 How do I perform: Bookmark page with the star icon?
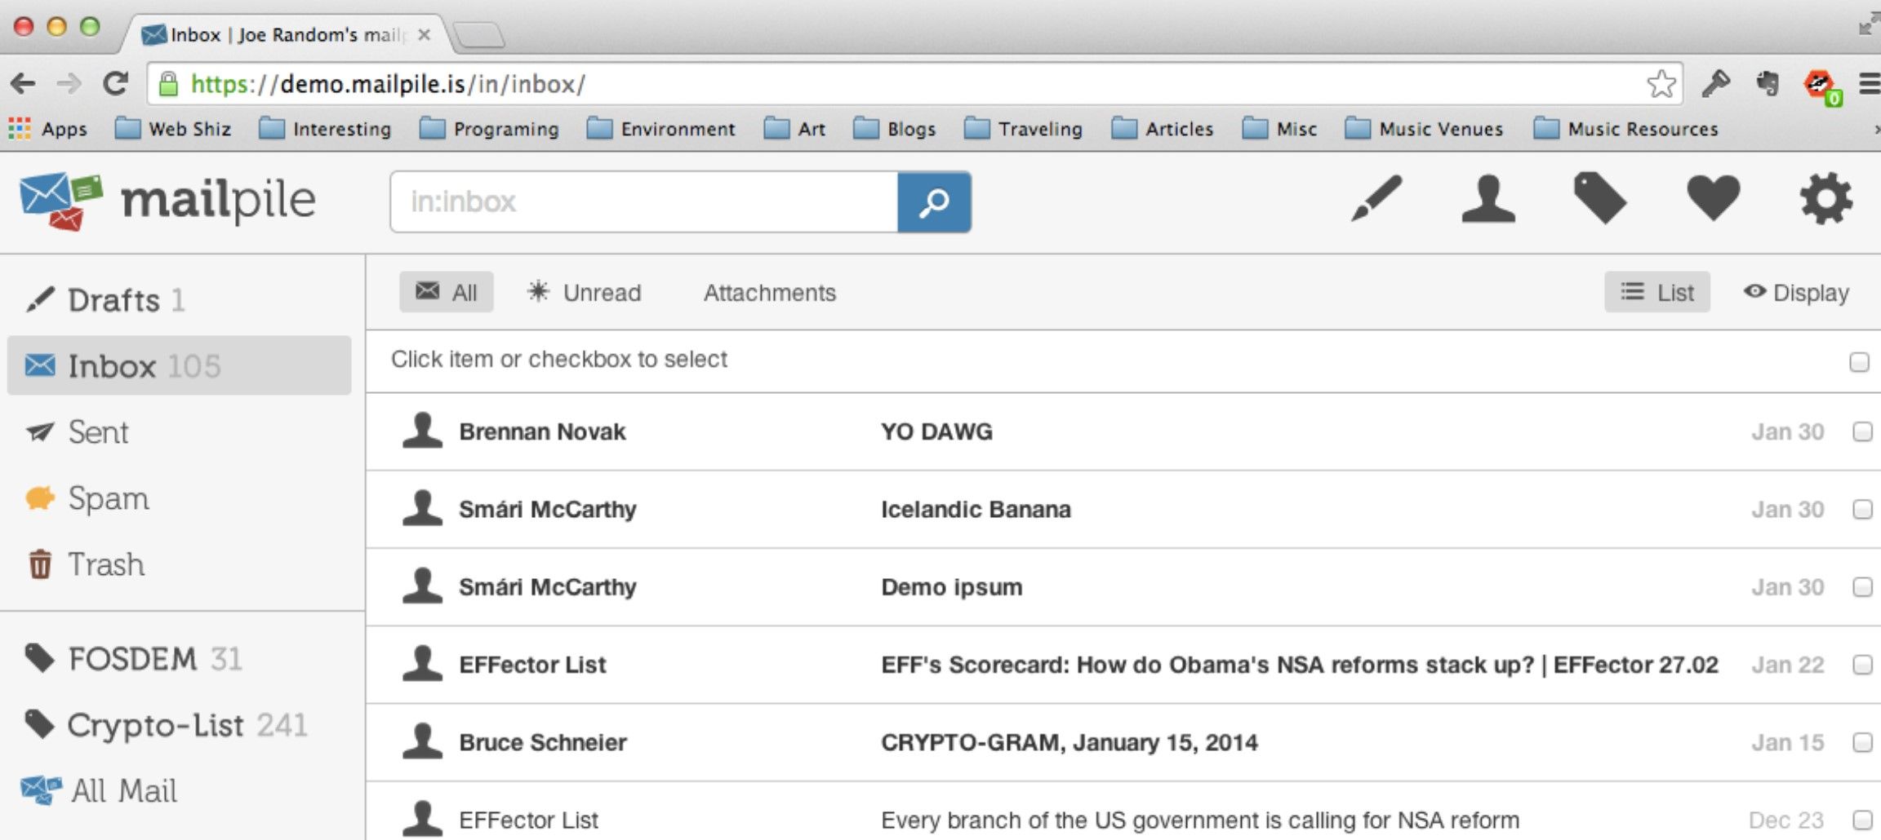[1661, 84]
